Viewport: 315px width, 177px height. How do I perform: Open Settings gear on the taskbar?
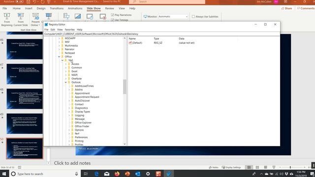point(148,174)
